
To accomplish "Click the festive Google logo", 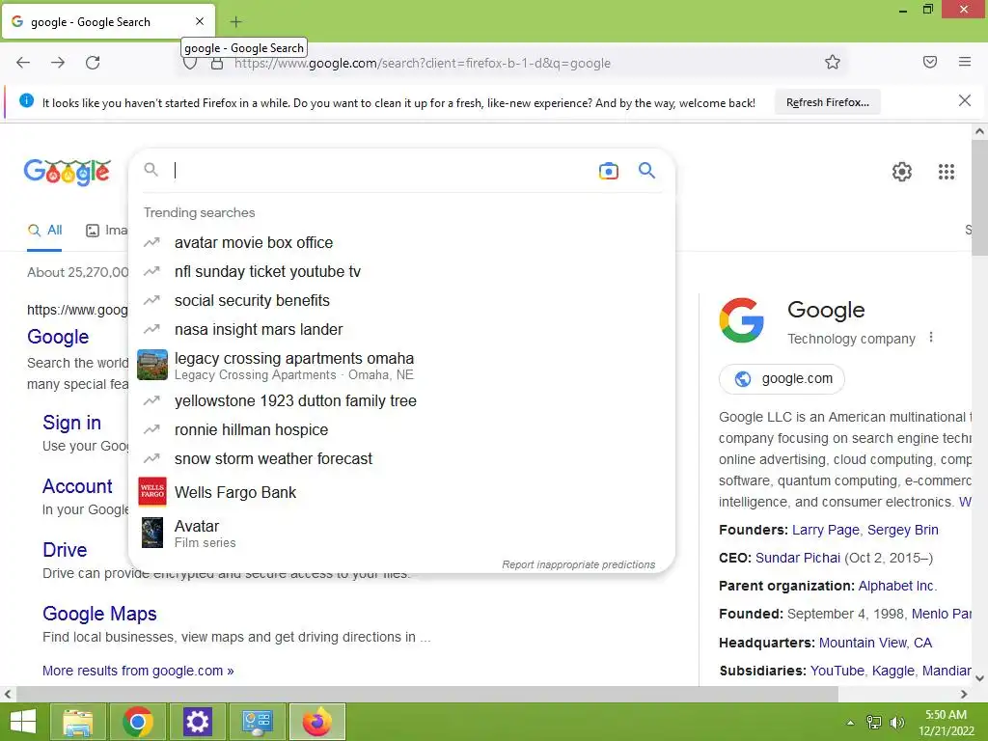I will click(68, 172).
